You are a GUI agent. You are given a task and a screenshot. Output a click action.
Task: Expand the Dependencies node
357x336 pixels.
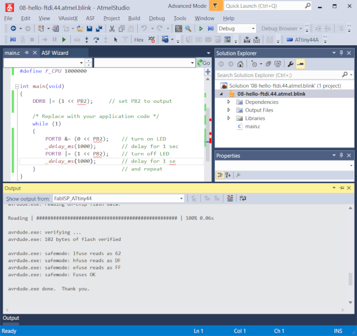(229, 102)
